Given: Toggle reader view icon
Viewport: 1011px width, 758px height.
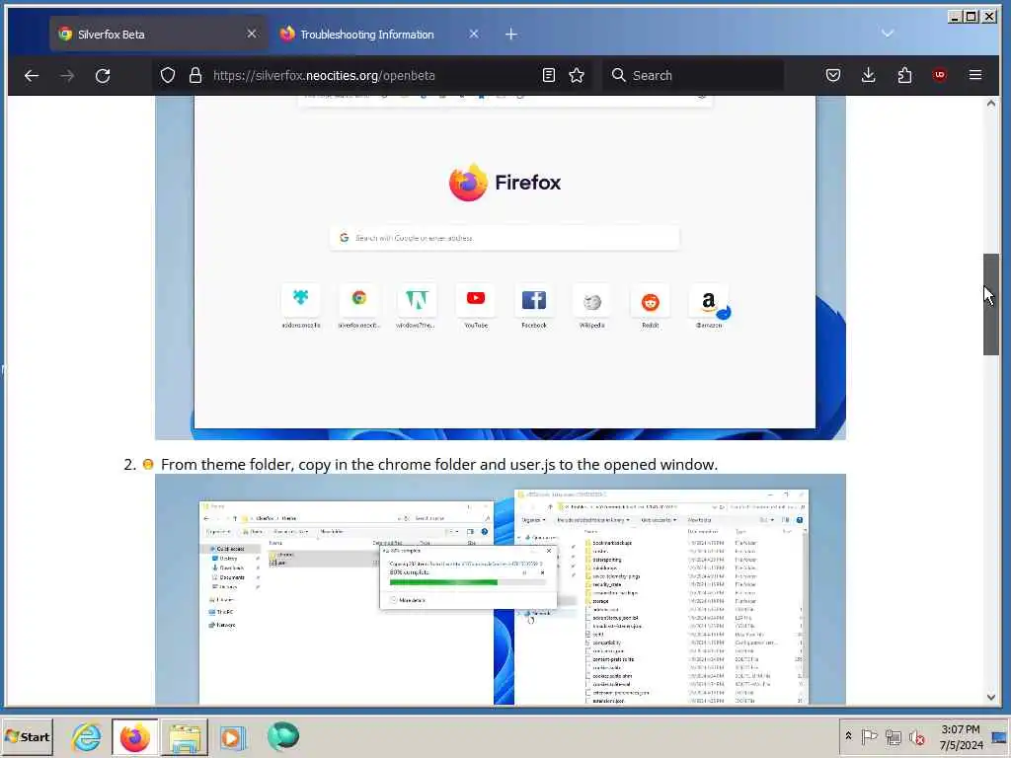Looking at the screenshot, I should [549, 75].
